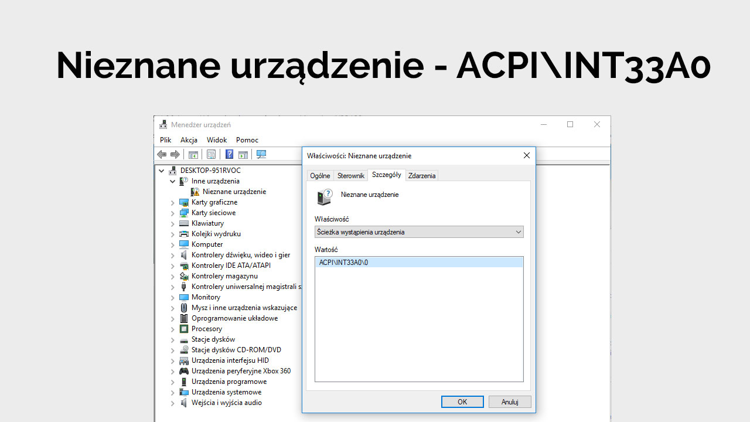The width and height of the screenshot is (750, 422).
Task: Expand the Stacje dysków category
Action: click(x=172, y=339)
